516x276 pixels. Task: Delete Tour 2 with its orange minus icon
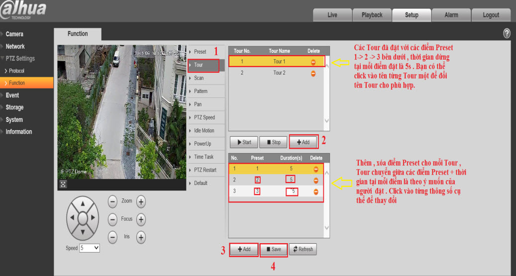tap(313, 73)
